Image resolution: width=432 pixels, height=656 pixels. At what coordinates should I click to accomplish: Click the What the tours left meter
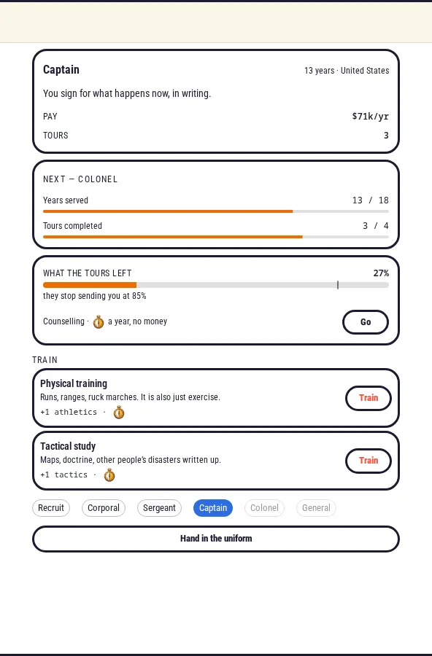point(216,285)
